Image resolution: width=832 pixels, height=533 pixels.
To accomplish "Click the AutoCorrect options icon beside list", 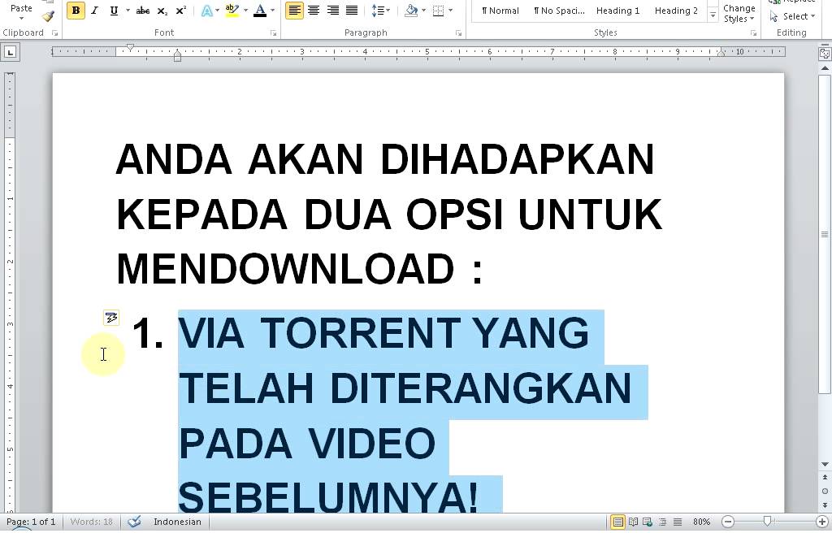I will coord(111,318).
